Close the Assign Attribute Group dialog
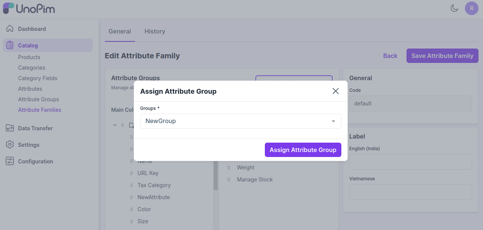This screenshot has height=230, width=483. click(x=335, y=91)
